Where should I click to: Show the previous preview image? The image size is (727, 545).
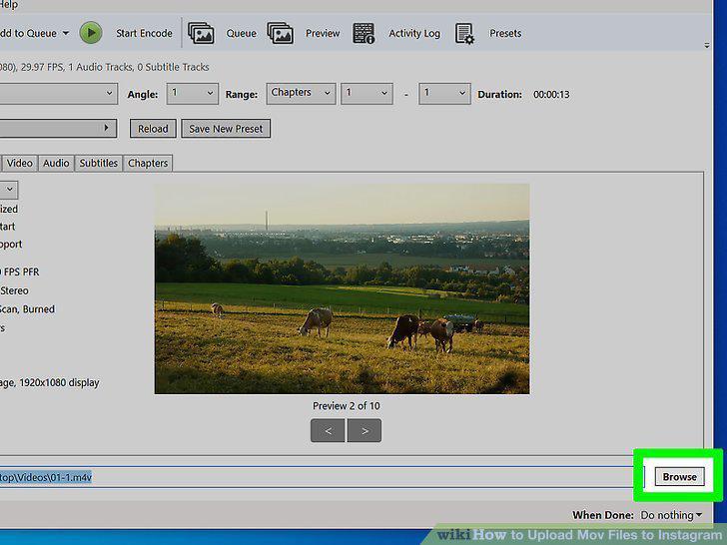[328, 430]
